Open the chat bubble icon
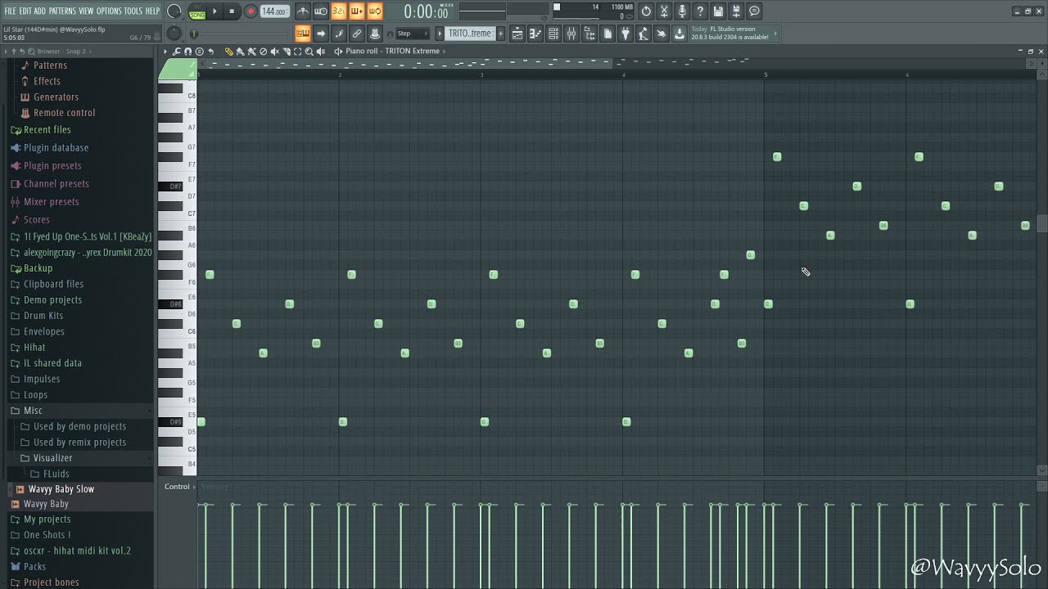Image resolution: width=1048 pixels, height=589 pixels. coord(754,11)
